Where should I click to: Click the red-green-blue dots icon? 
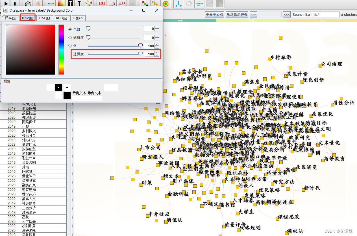point(145,4)
